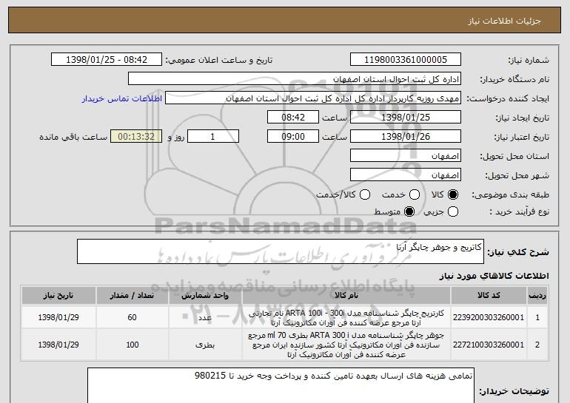Click the buyer name field اداره کل ثبت احوال
The height and width of the screenshot is (403, 570).
[295, 79]
